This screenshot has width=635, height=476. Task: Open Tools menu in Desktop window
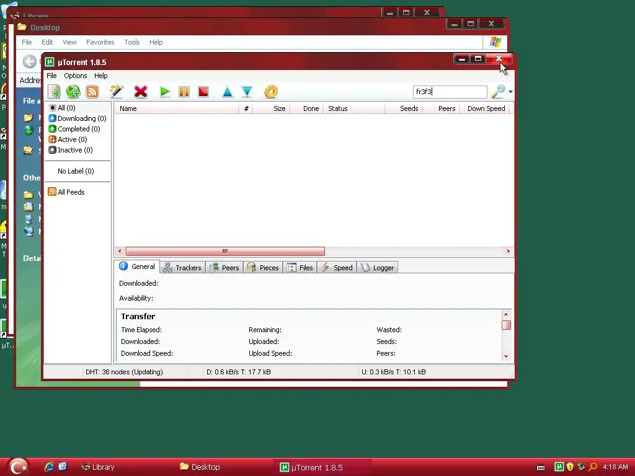[x=131, y=42]
